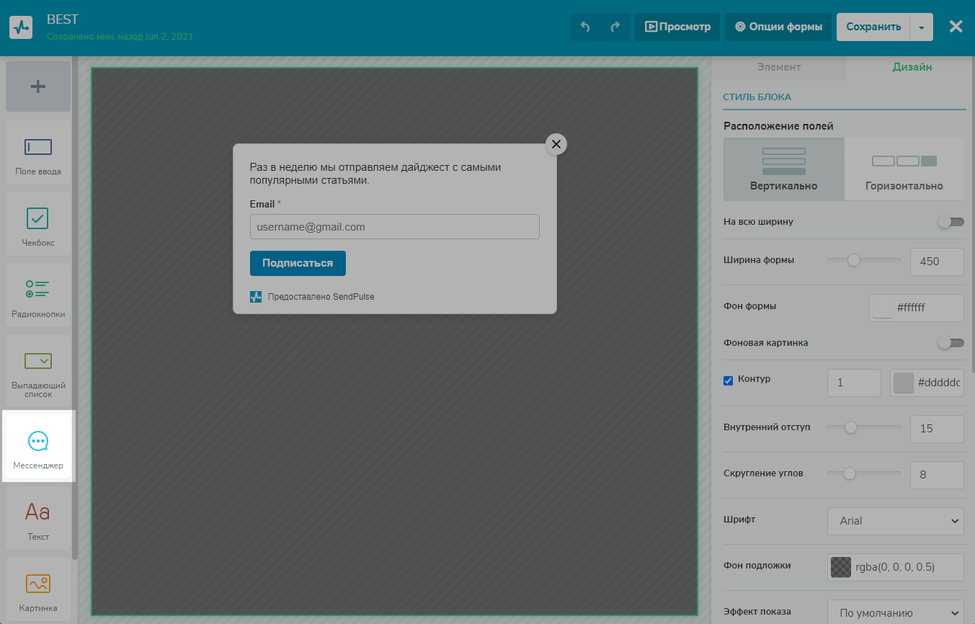This screenshot has height=624, width=975.
Task: Add a Текст element
Action: pyautogui.click(x=38, y=518)
